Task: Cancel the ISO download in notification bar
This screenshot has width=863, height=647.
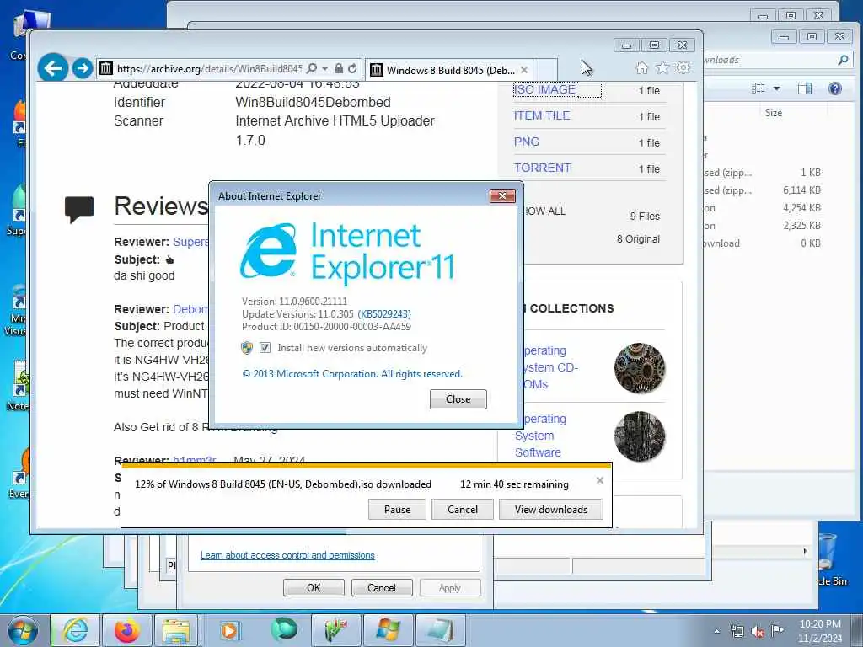Action: (463, 510)
